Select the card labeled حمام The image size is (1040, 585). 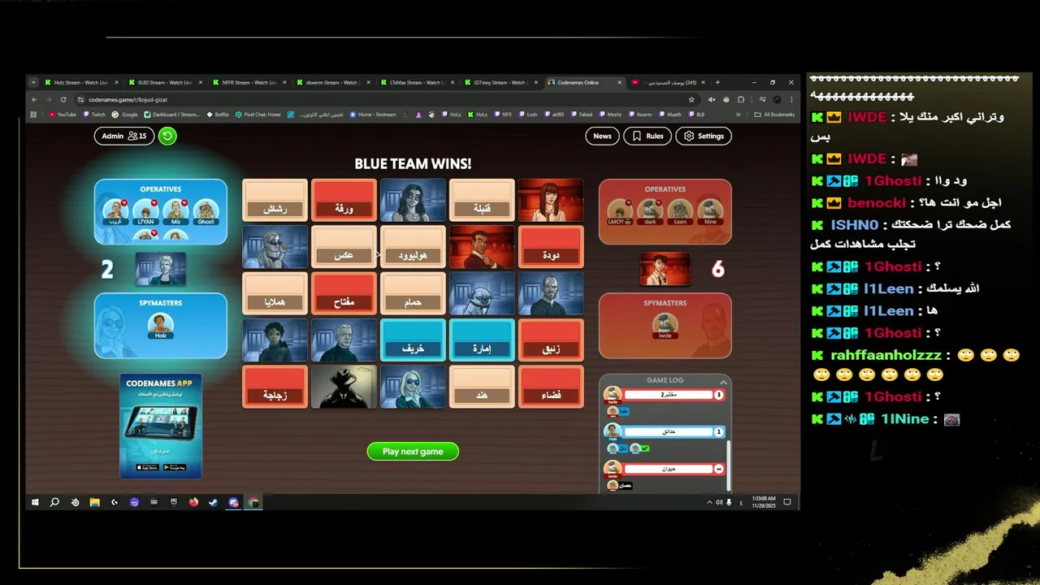click(414, 293)
